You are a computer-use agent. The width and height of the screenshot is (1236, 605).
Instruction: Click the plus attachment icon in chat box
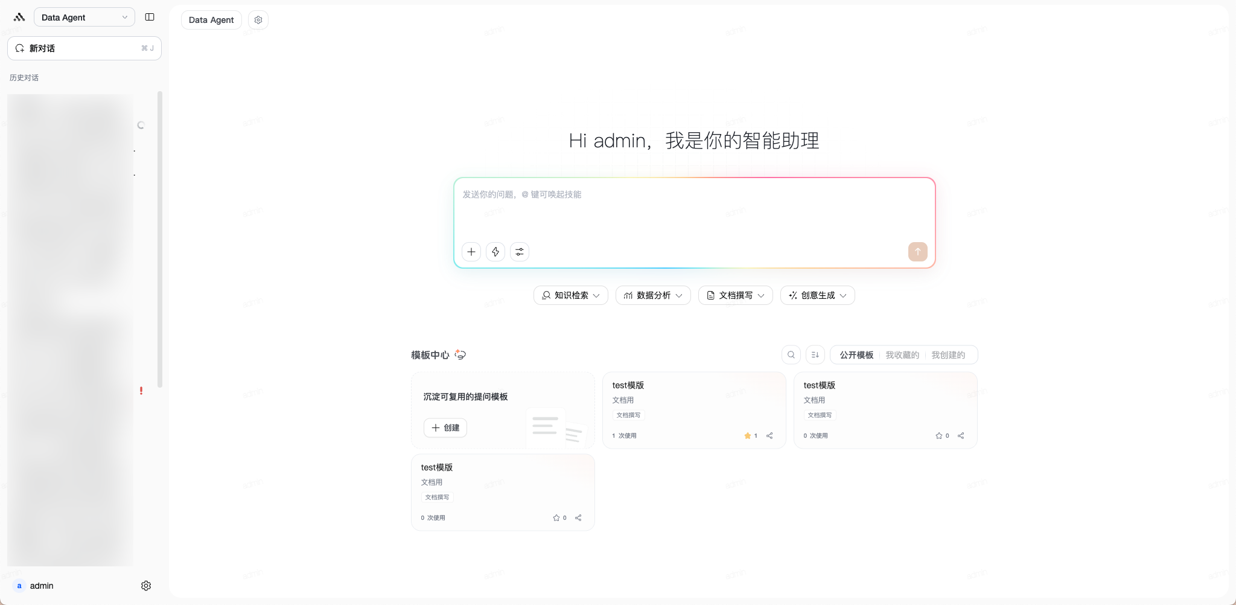471,252
